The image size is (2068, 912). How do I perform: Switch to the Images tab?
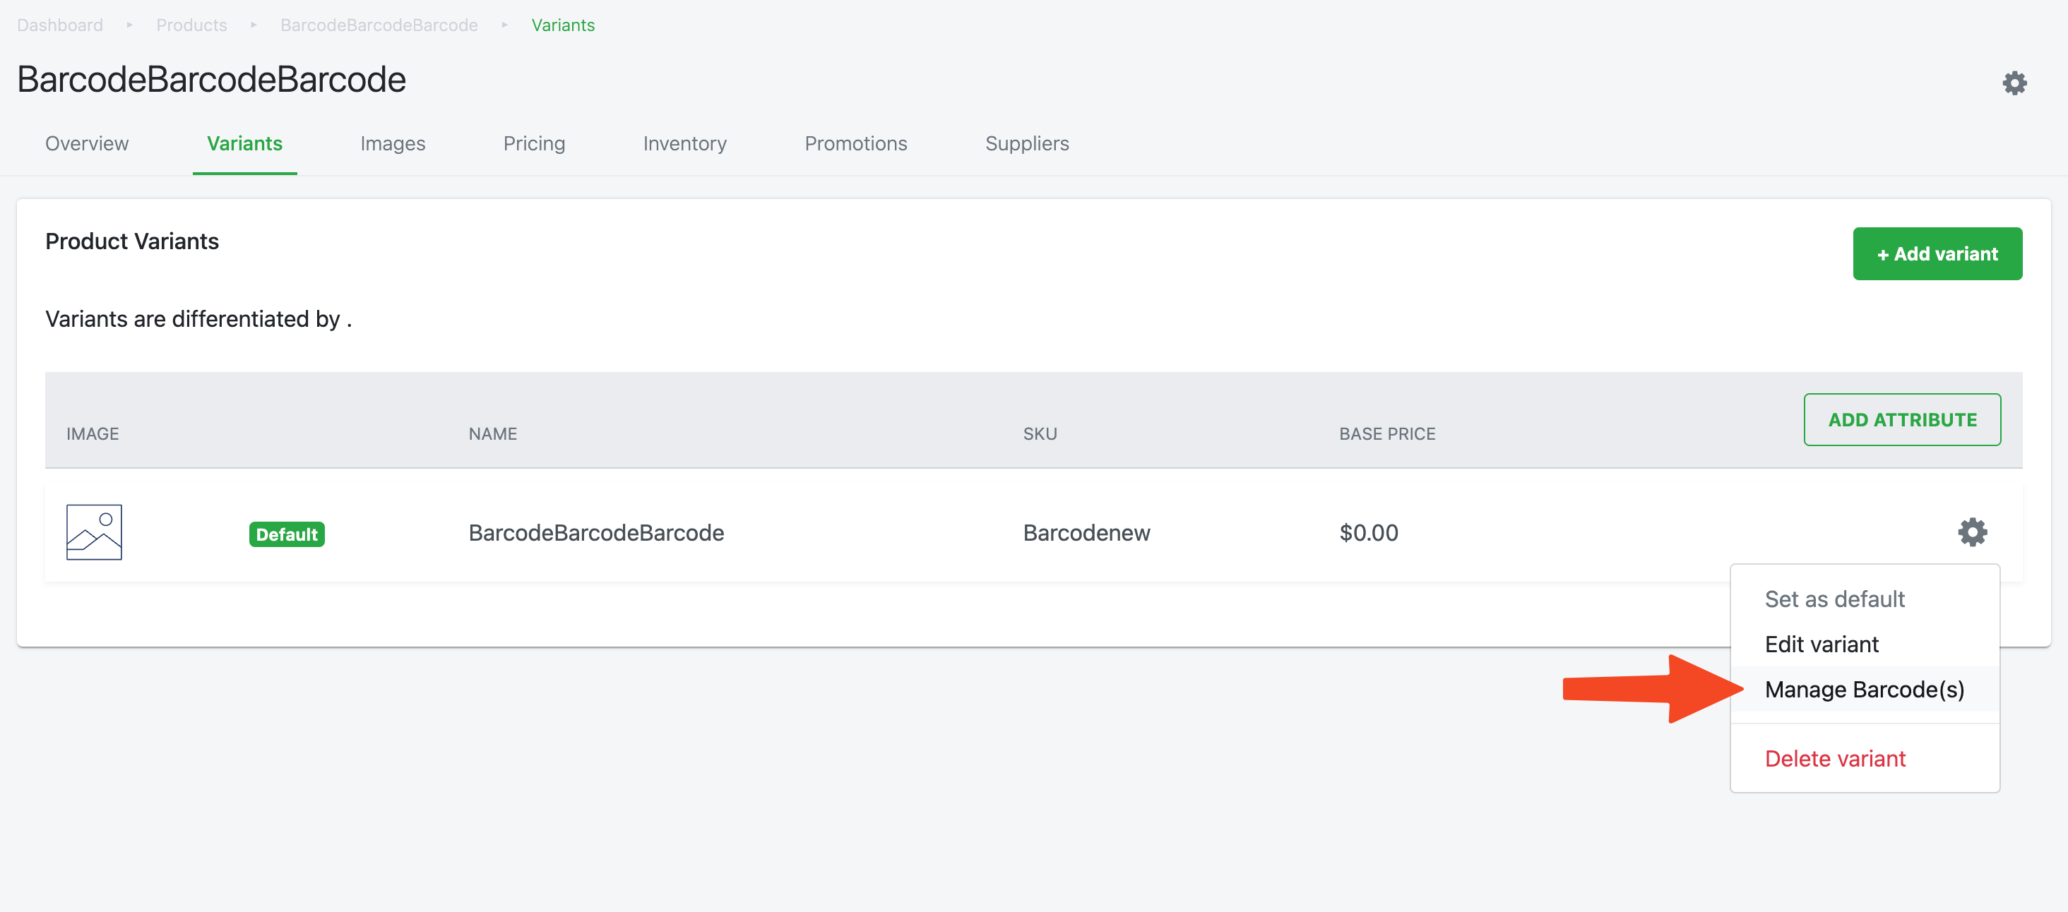(x=393, y=143)
